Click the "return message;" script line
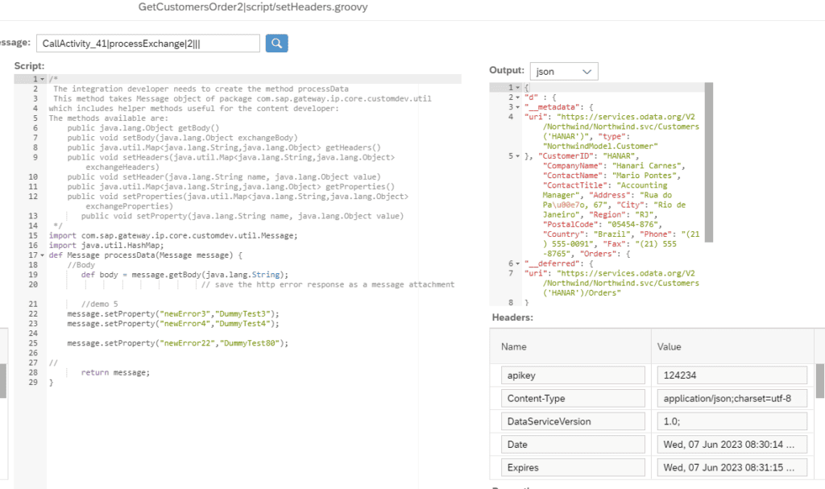 (115, 373)
